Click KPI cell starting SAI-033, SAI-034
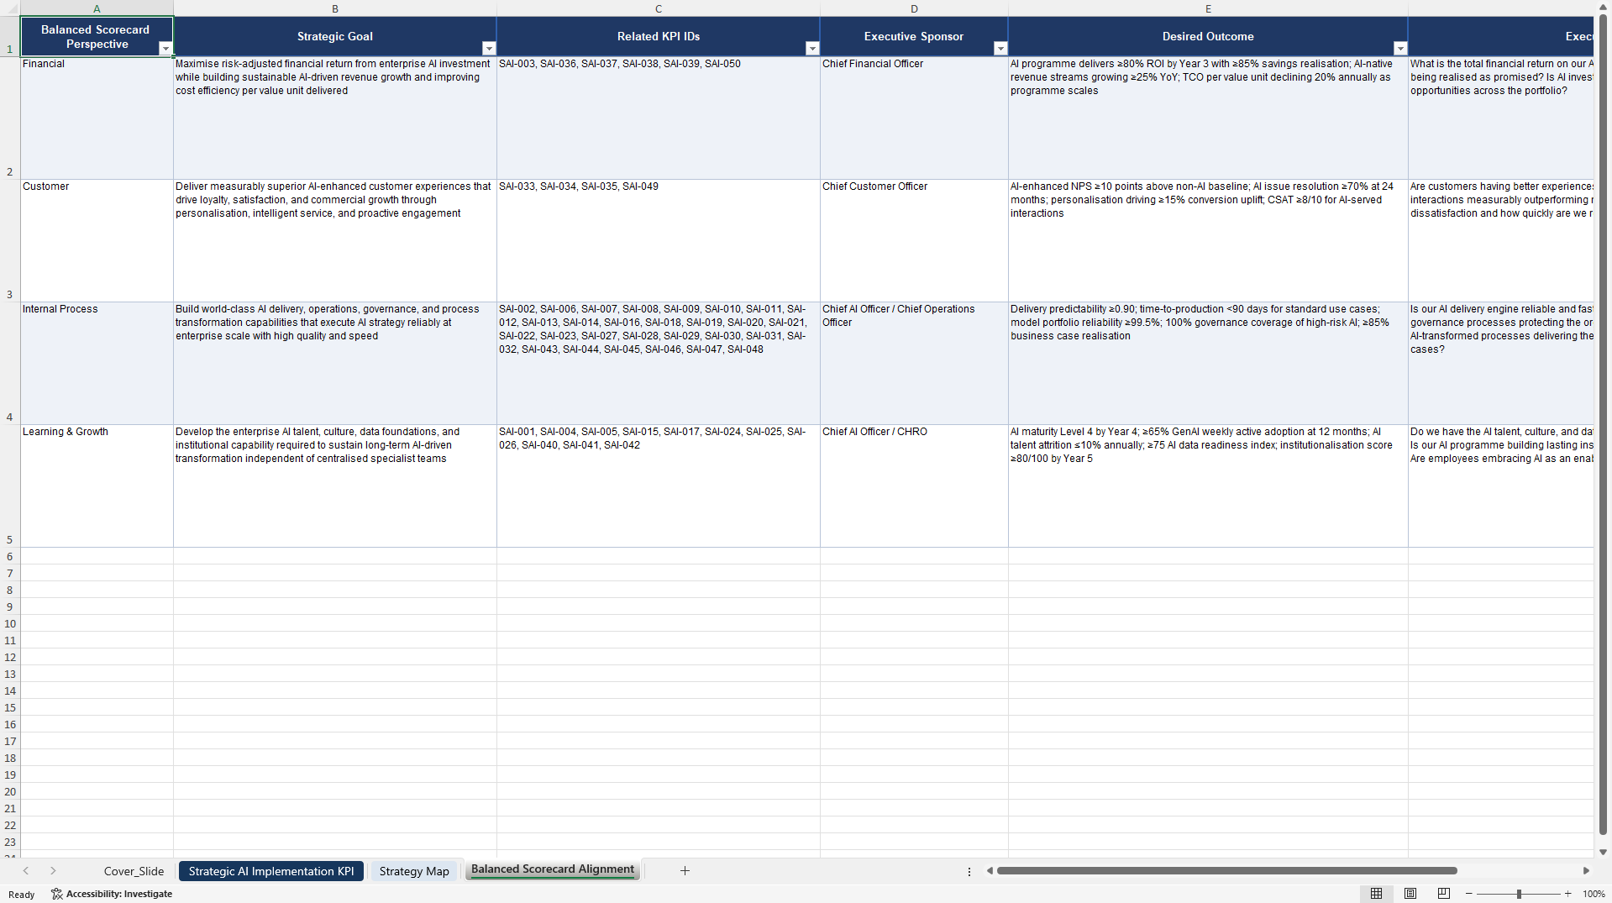This screenshot has width=1612, height=903. pos(659,240)
